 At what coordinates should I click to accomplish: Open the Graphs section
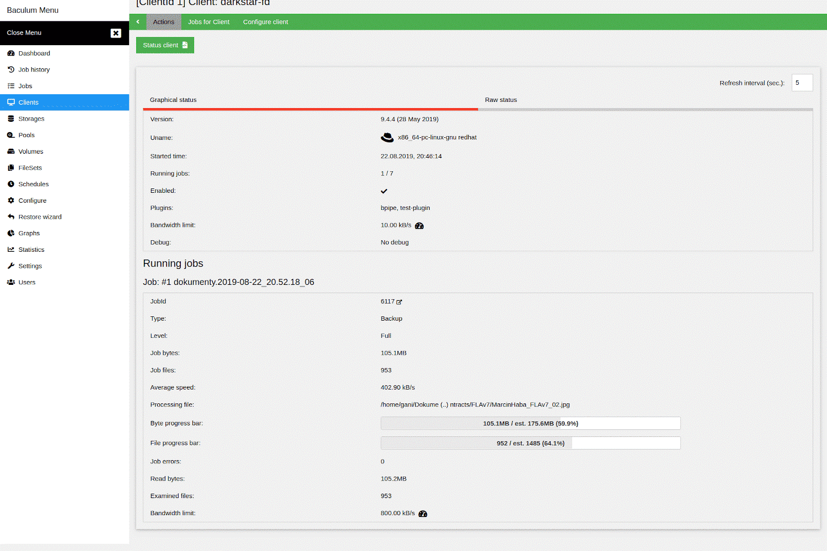[x=29, y=234]
